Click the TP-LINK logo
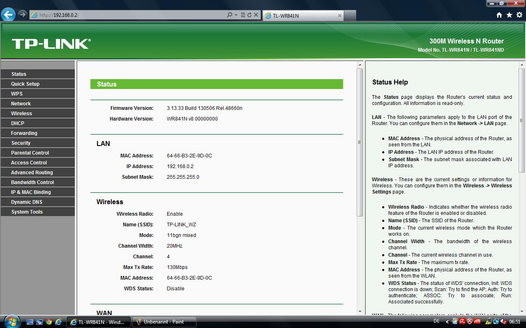The image size is (526, 328). click(x=51, y=43)
